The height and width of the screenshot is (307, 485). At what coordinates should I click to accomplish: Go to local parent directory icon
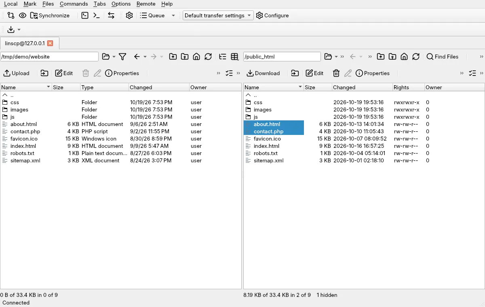point(173,57)
